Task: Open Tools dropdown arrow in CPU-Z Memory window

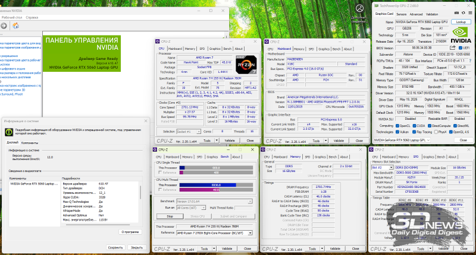Action: [322, 248]
